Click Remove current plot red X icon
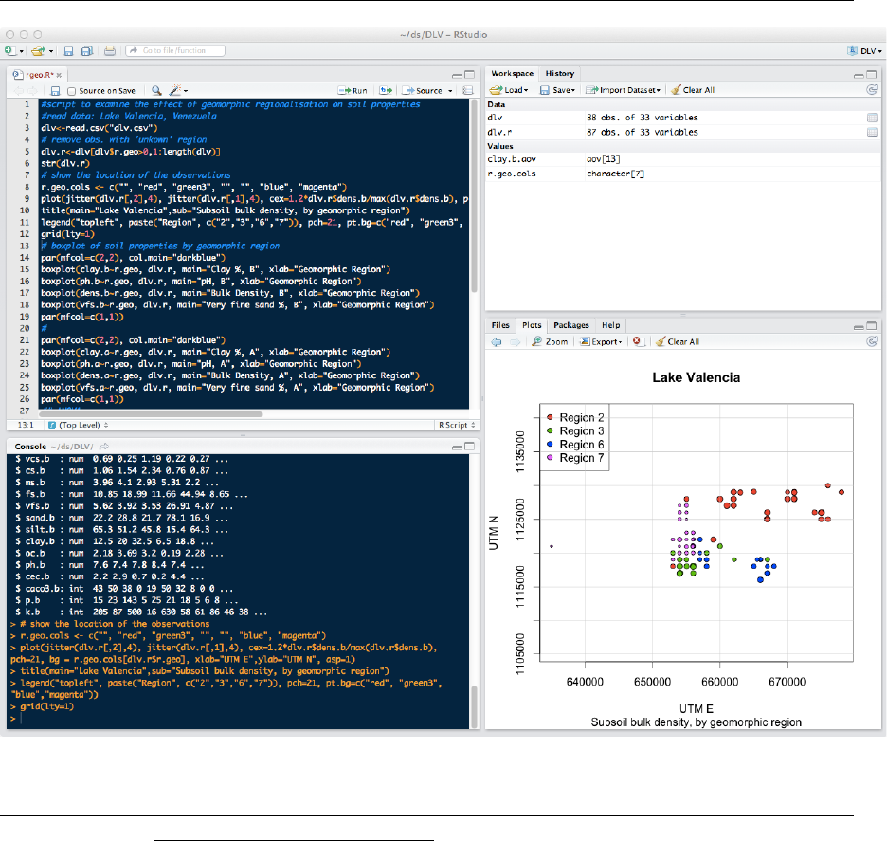Image resolution: width=887 pixels, height=841 pixels. 638,341
